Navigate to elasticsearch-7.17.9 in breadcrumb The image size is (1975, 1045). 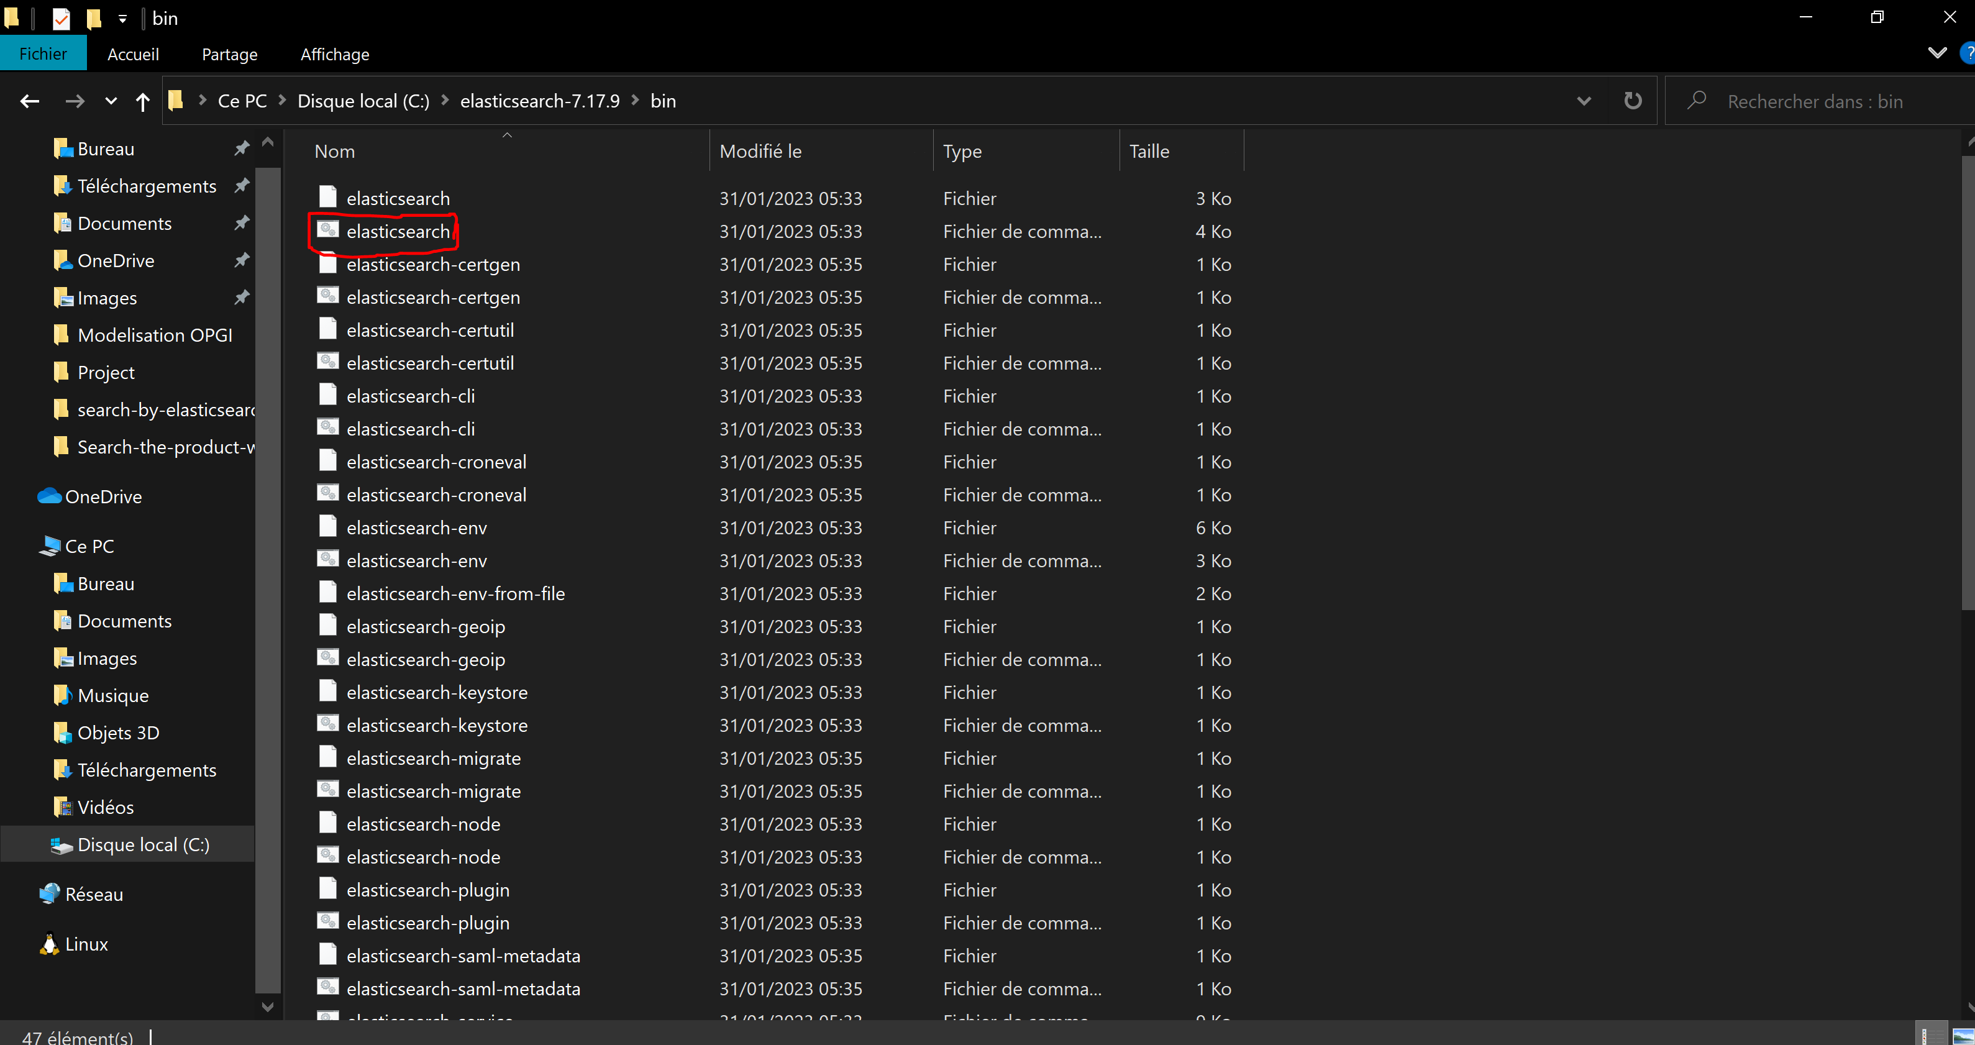tap(539, 101)
